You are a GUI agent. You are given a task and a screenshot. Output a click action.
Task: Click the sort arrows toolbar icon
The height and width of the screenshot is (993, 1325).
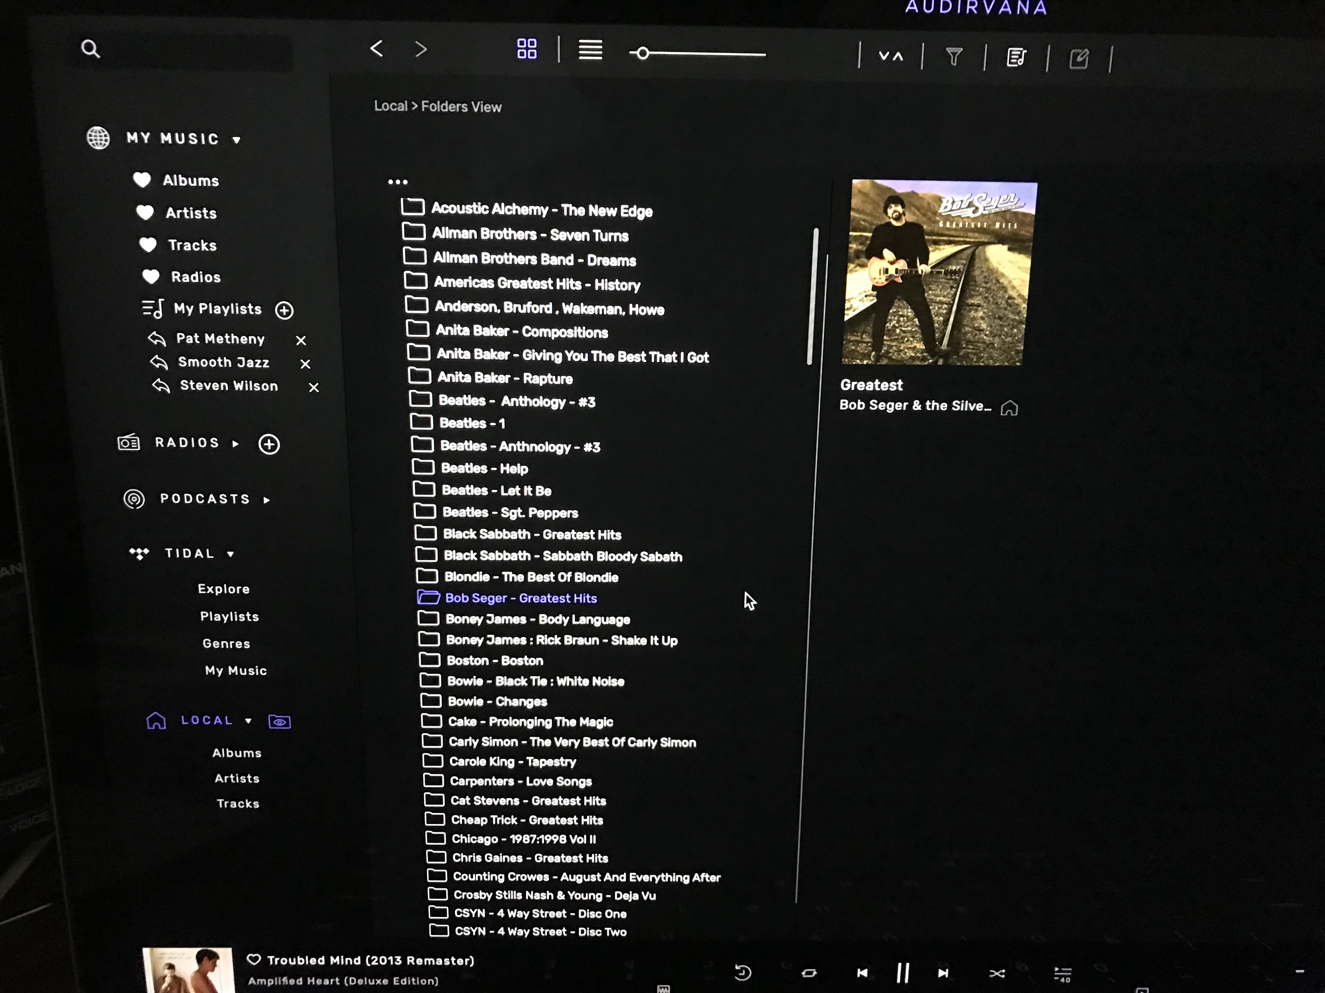pos(890,56)
